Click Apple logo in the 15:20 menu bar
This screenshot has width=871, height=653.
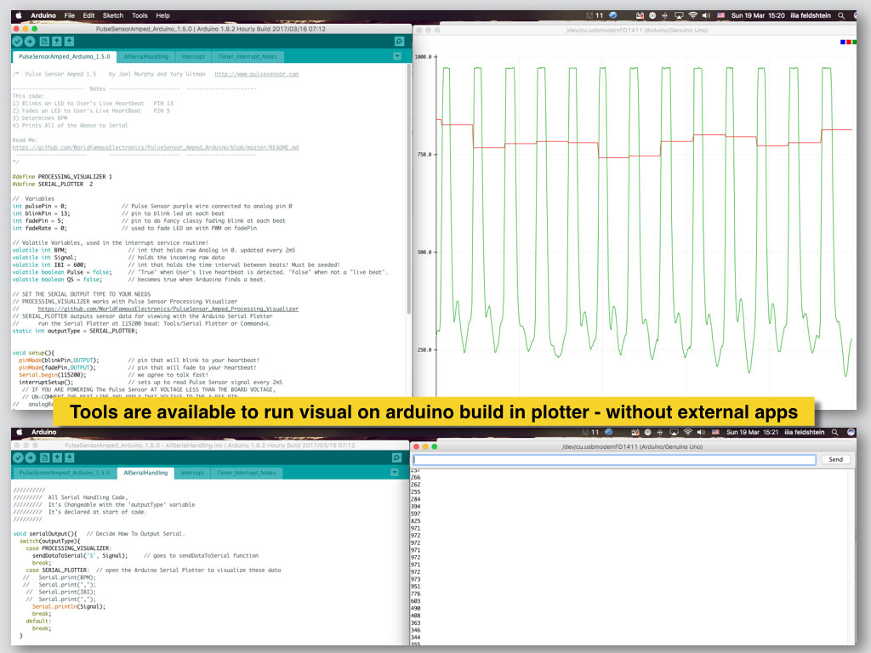[x=19, y=15]
